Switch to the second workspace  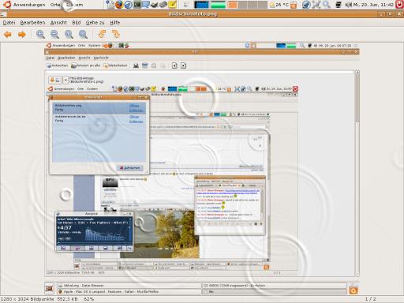click(242, 5)
